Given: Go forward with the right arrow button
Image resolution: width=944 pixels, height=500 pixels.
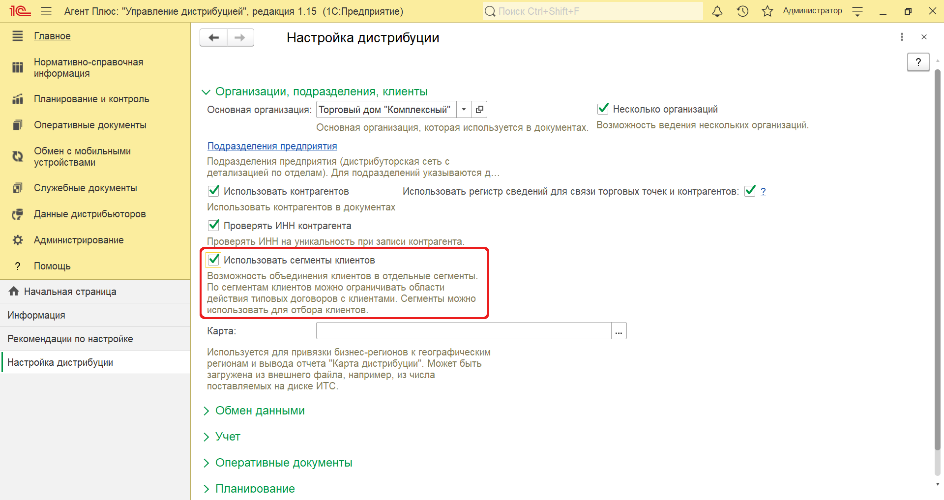Looking at the screenshot, I should [x=240, y=37].
